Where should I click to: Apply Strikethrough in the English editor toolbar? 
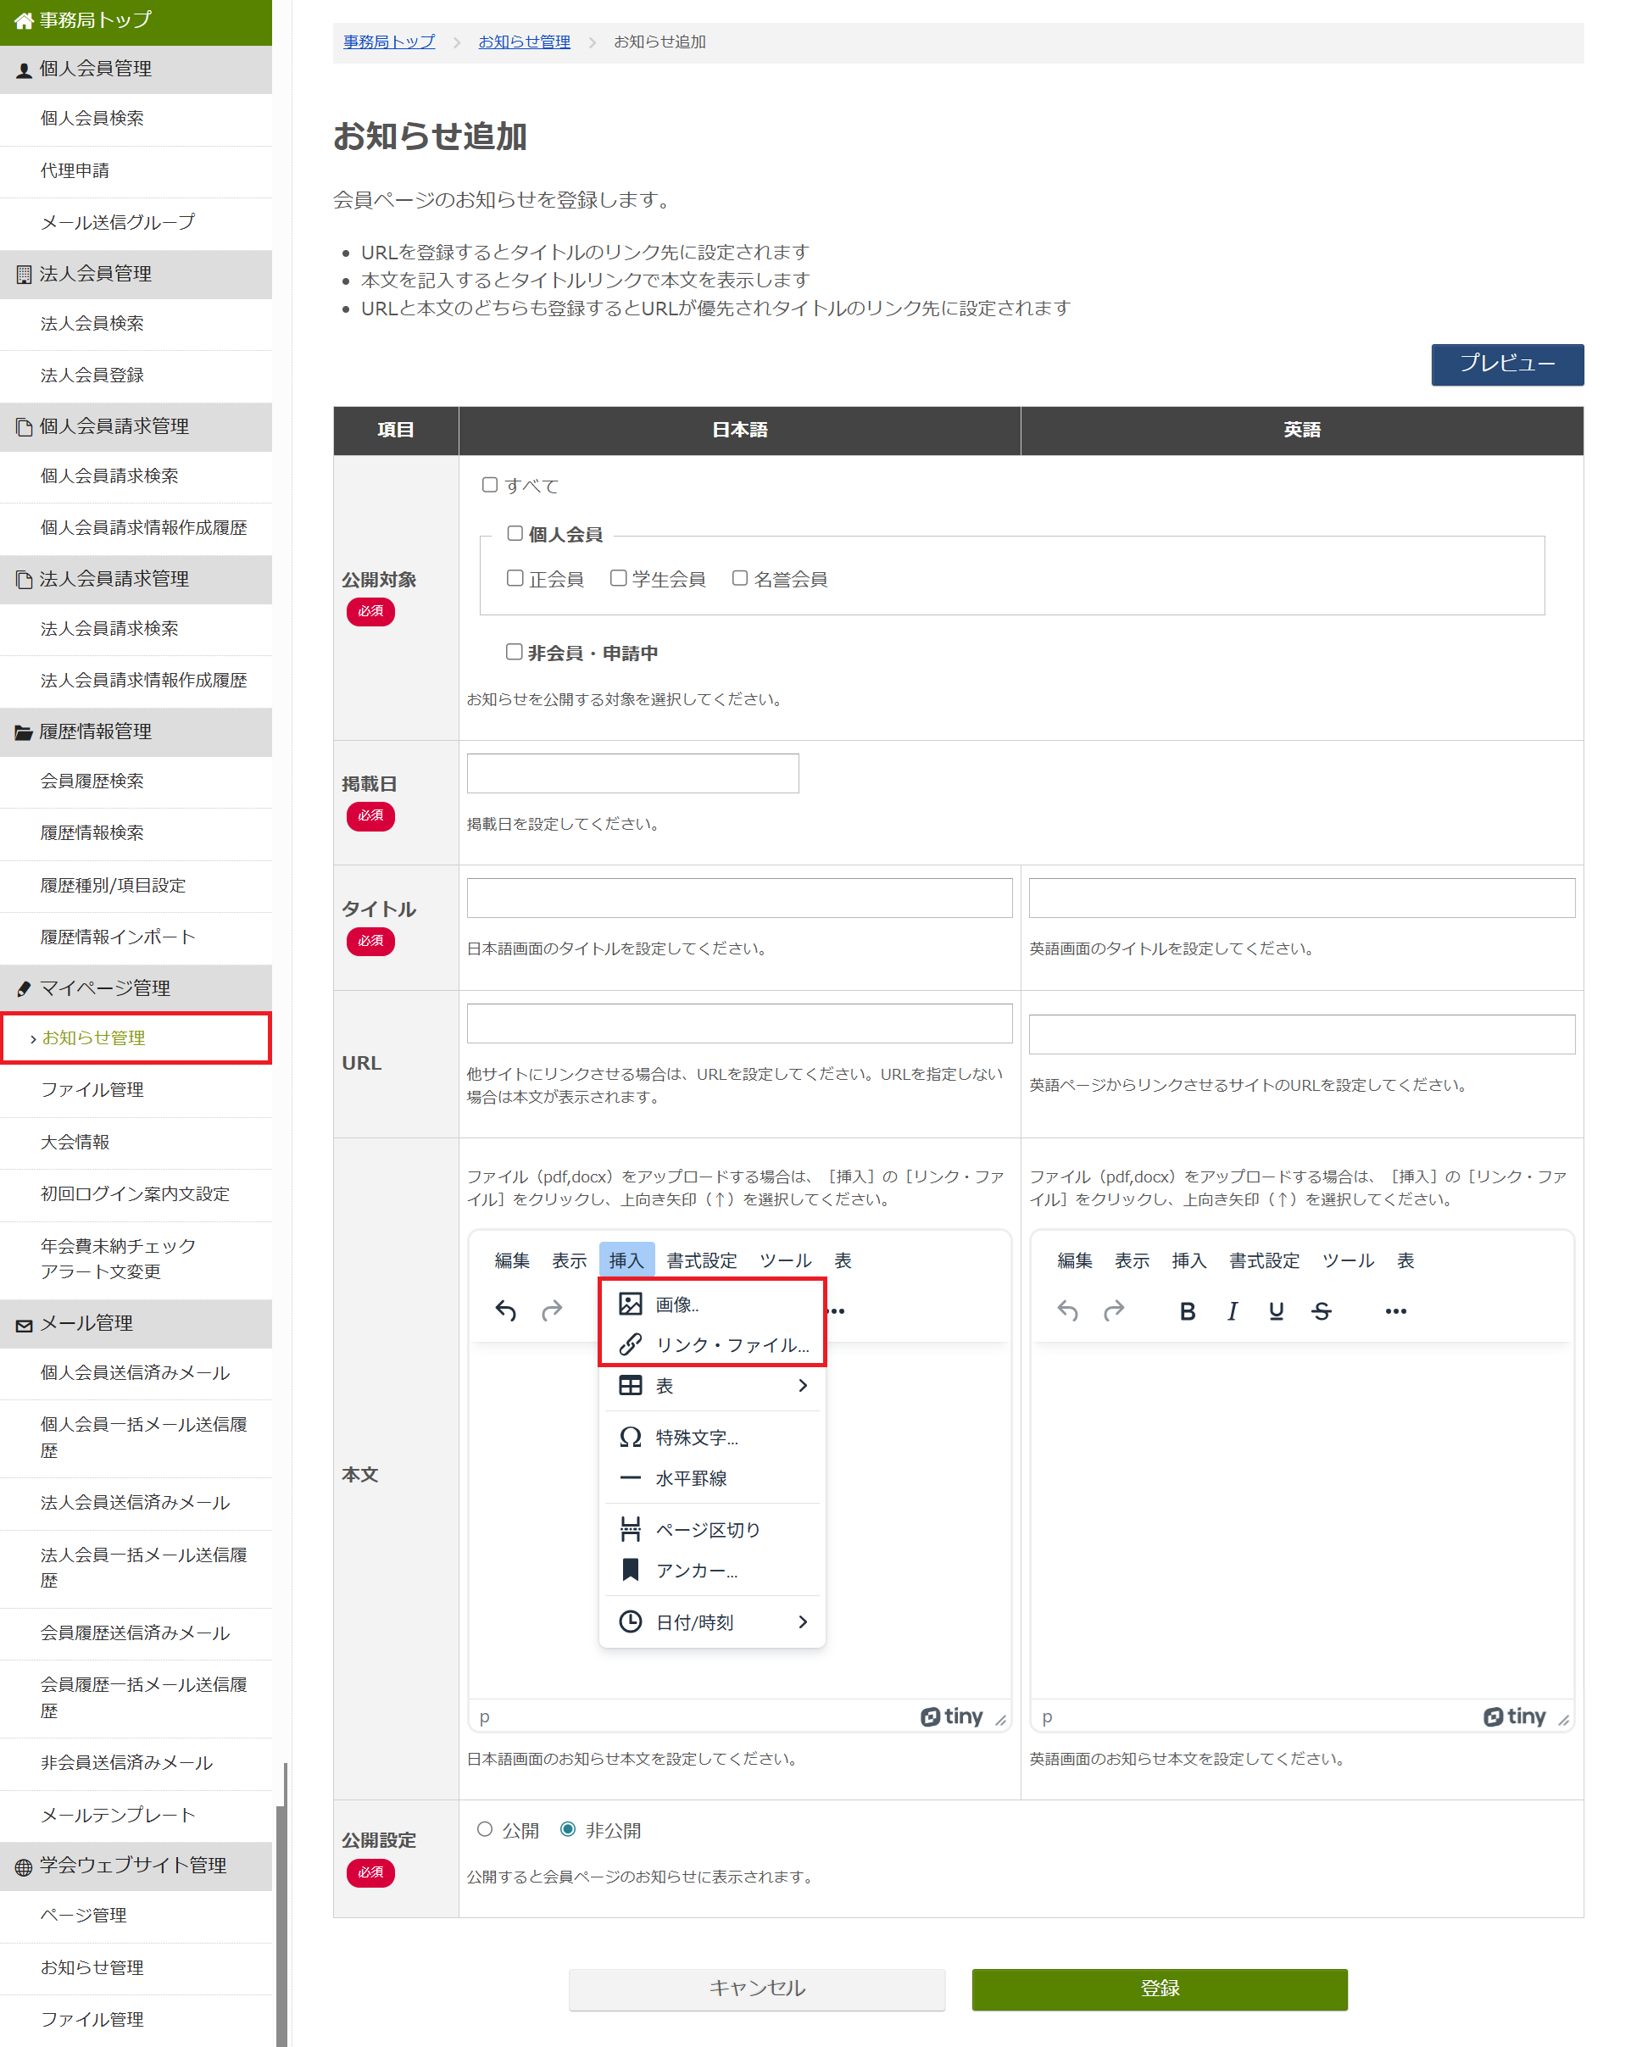click(1321, 1310)
